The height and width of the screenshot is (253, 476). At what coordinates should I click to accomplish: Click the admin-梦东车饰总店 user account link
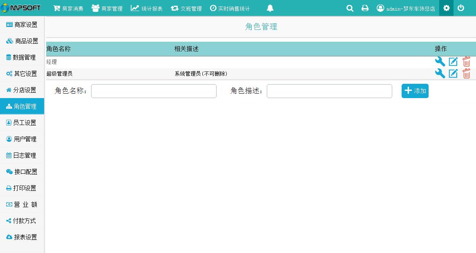point(406,8)
